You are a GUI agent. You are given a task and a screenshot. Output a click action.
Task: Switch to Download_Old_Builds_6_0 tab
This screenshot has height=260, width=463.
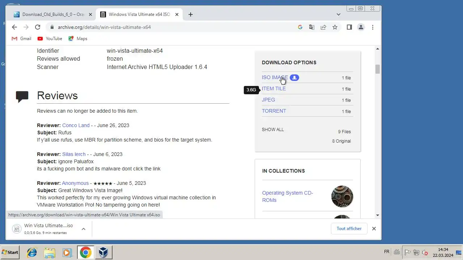coord(53,14)
